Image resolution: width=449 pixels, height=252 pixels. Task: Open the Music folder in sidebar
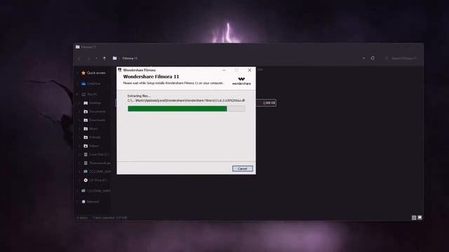93,129
